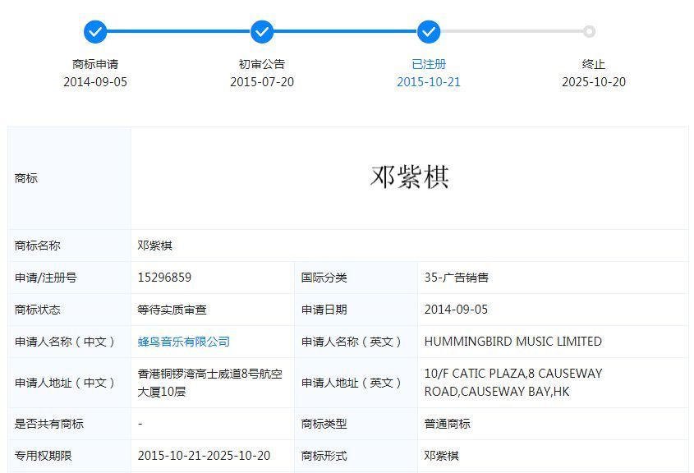The height and width of the screenshot is (473, 694).
Task: Click the 商标状态 label
Action: pyautogui.click(x=37, y=310)
